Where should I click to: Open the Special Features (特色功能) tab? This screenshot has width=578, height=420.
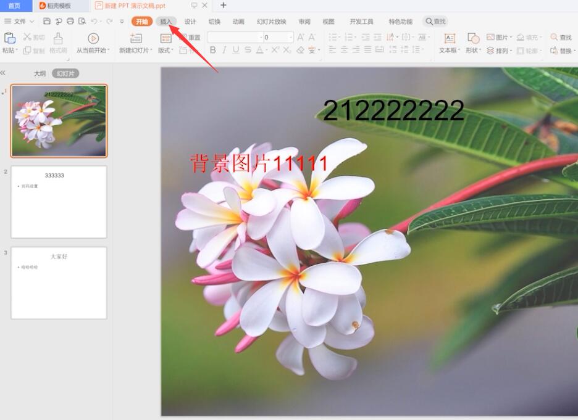coord(400,22)
